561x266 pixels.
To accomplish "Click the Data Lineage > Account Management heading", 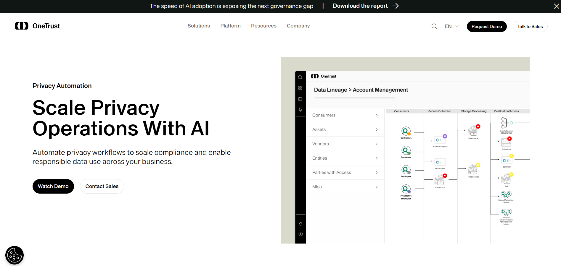I will (361, 90).
